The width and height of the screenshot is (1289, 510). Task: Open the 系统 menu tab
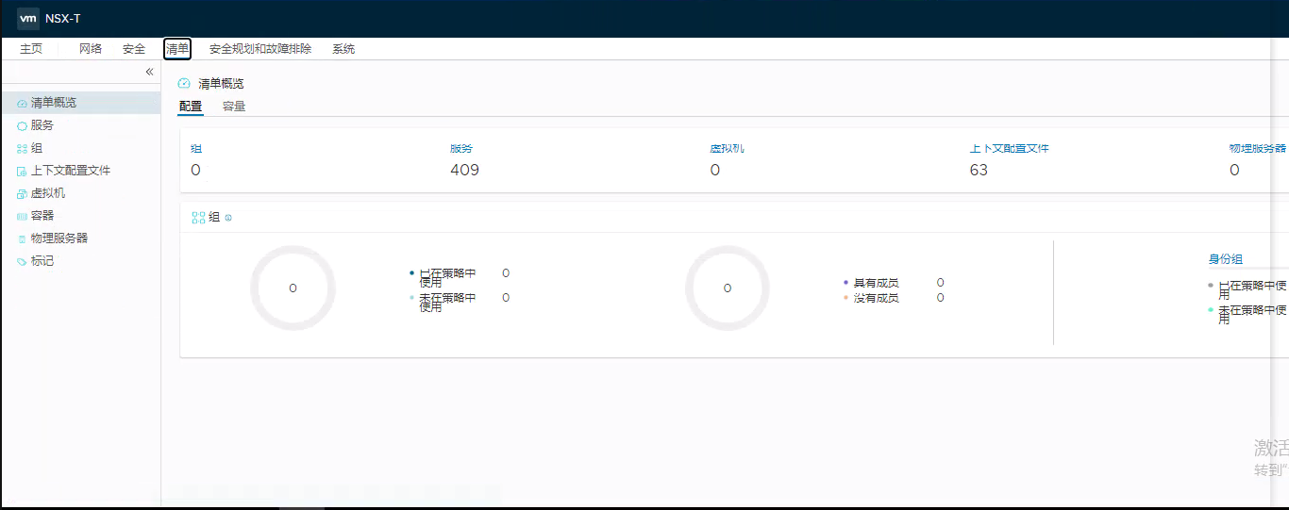343,49
